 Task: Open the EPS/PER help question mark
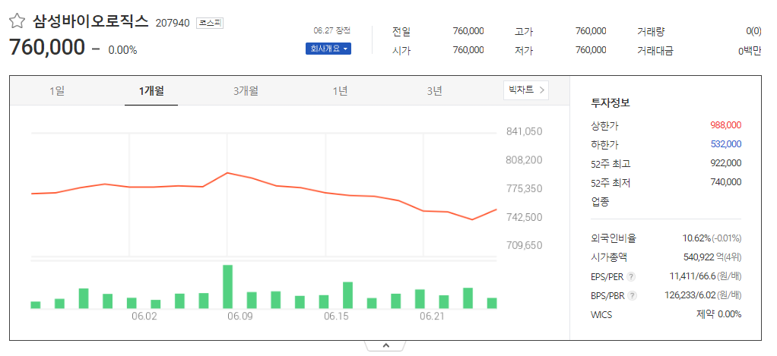point(631,276)
